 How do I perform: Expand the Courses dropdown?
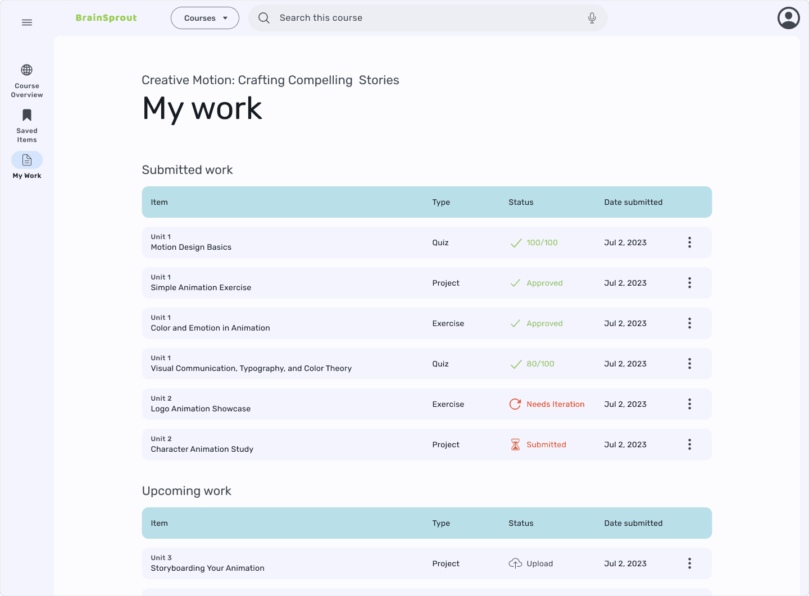coord(205,18)
